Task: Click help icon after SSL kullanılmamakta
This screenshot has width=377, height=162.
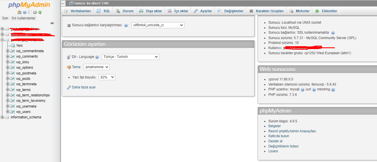Action: point(333,33)
